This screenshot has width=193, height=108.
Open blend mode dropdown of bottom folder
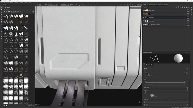pos(188,24)
